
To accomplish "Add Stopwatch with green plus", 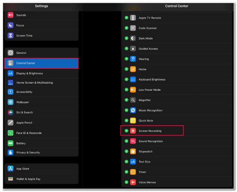I will (x=126, y=151).
